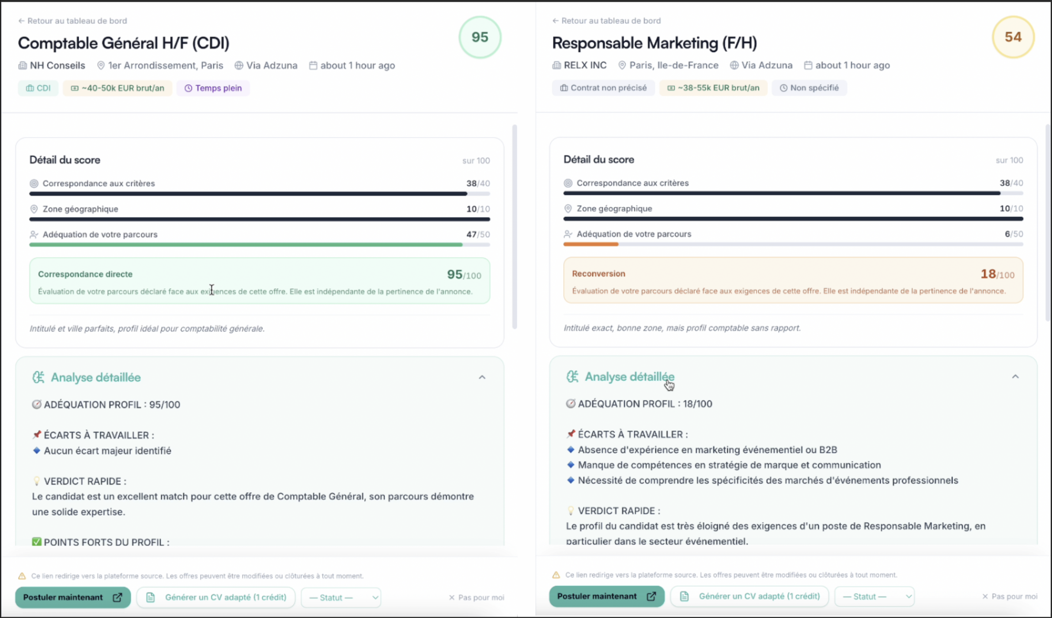Go back via right Retour au tableau de bord
1052x618 pixels.
coord(606,21)
